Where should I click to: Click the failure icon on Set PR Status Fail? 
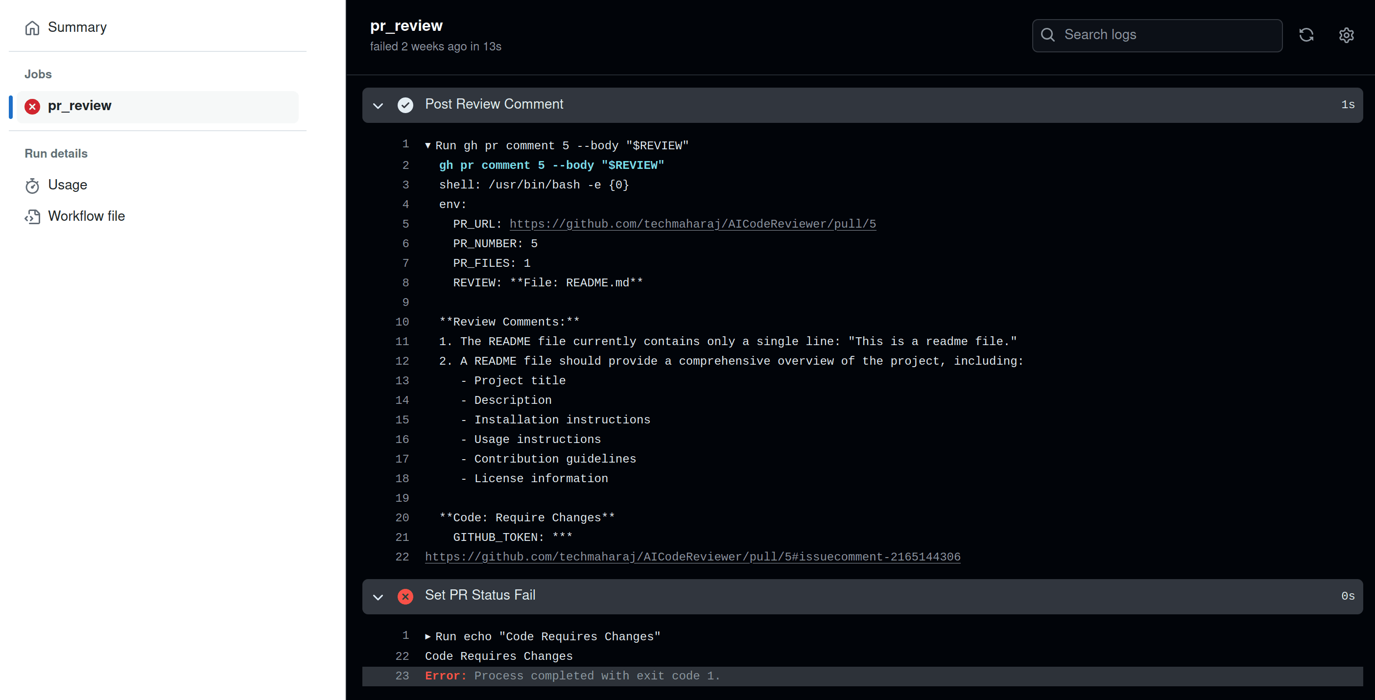[405, 597]
